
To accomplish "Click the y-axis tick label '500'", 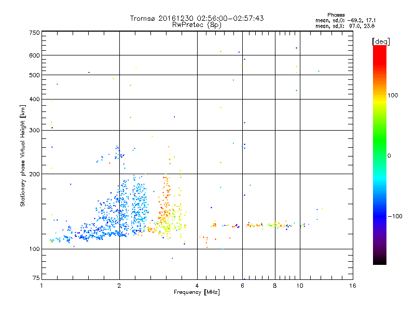I will click(x=34, y=75).
